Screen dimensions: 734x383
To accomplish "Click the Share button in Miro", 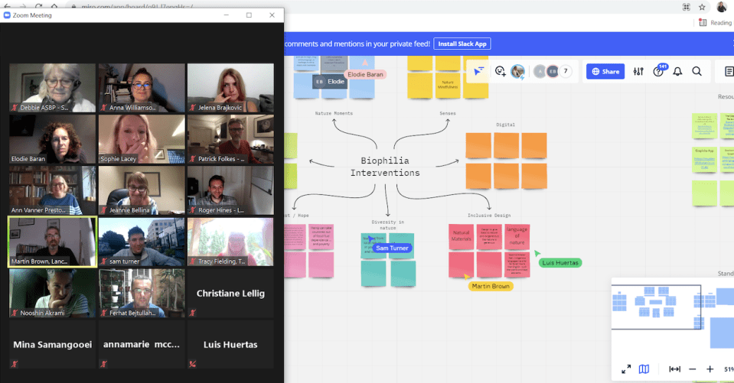I will click(605, 71).
